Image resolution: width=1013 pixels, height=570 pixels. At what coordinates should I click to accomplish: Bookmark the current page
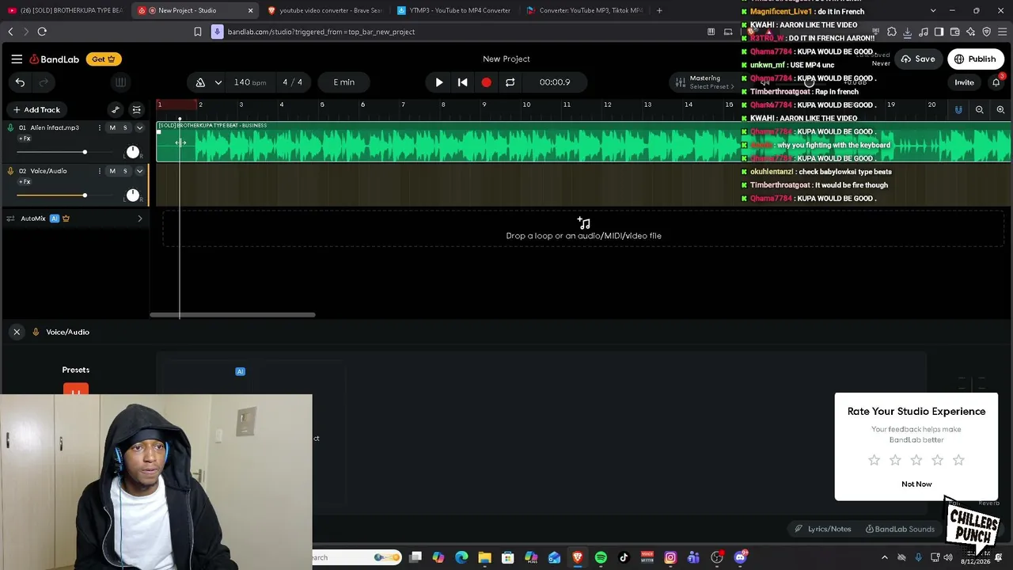pyautogui.click(x=198, y=32)
